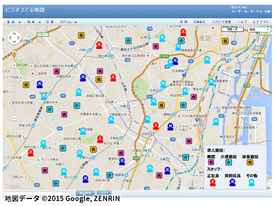Pan the map down with the arrow control

(x=14, y=42)
